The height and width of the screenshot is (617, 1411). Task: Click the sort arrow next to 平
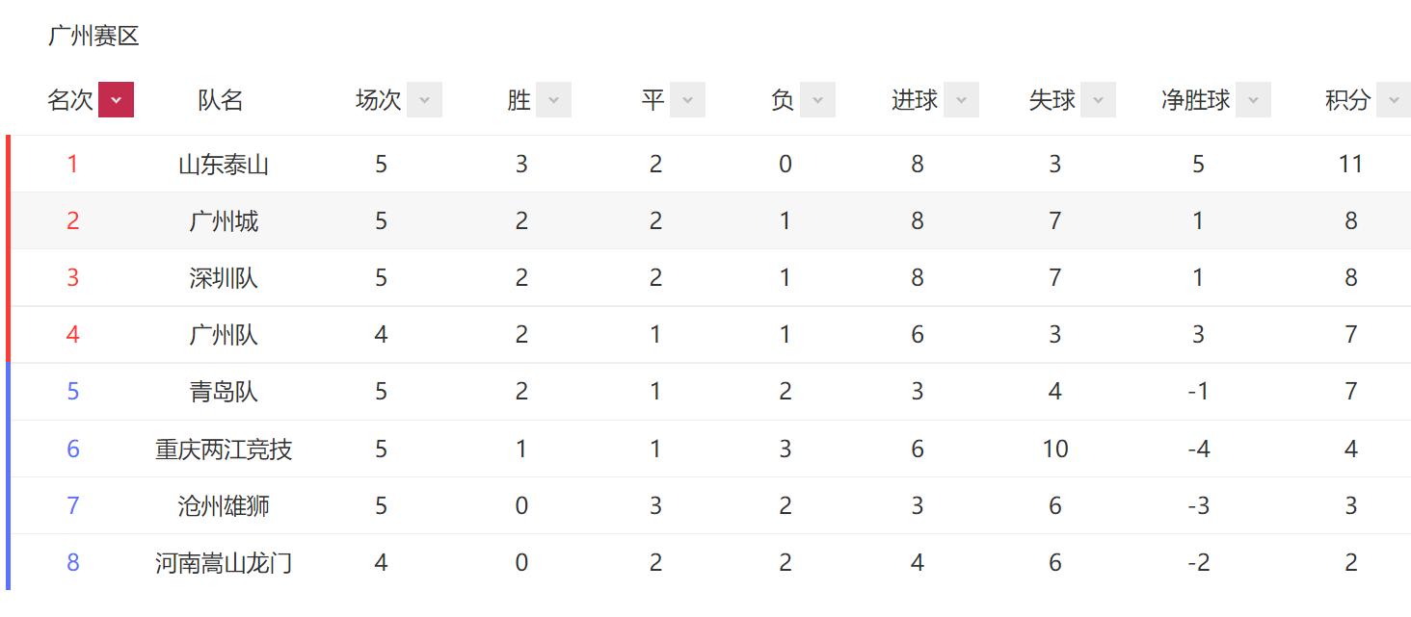(x=687, y=99)
